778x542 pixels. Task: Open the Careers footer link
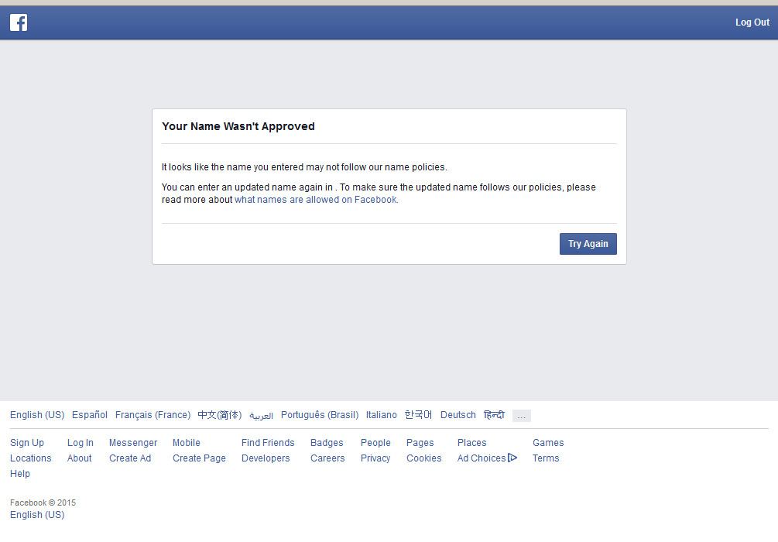point(327,458)
